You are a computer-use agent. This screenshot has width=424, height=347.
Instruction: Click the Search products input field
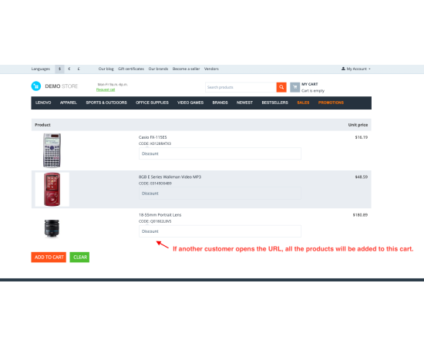[241, 87]
